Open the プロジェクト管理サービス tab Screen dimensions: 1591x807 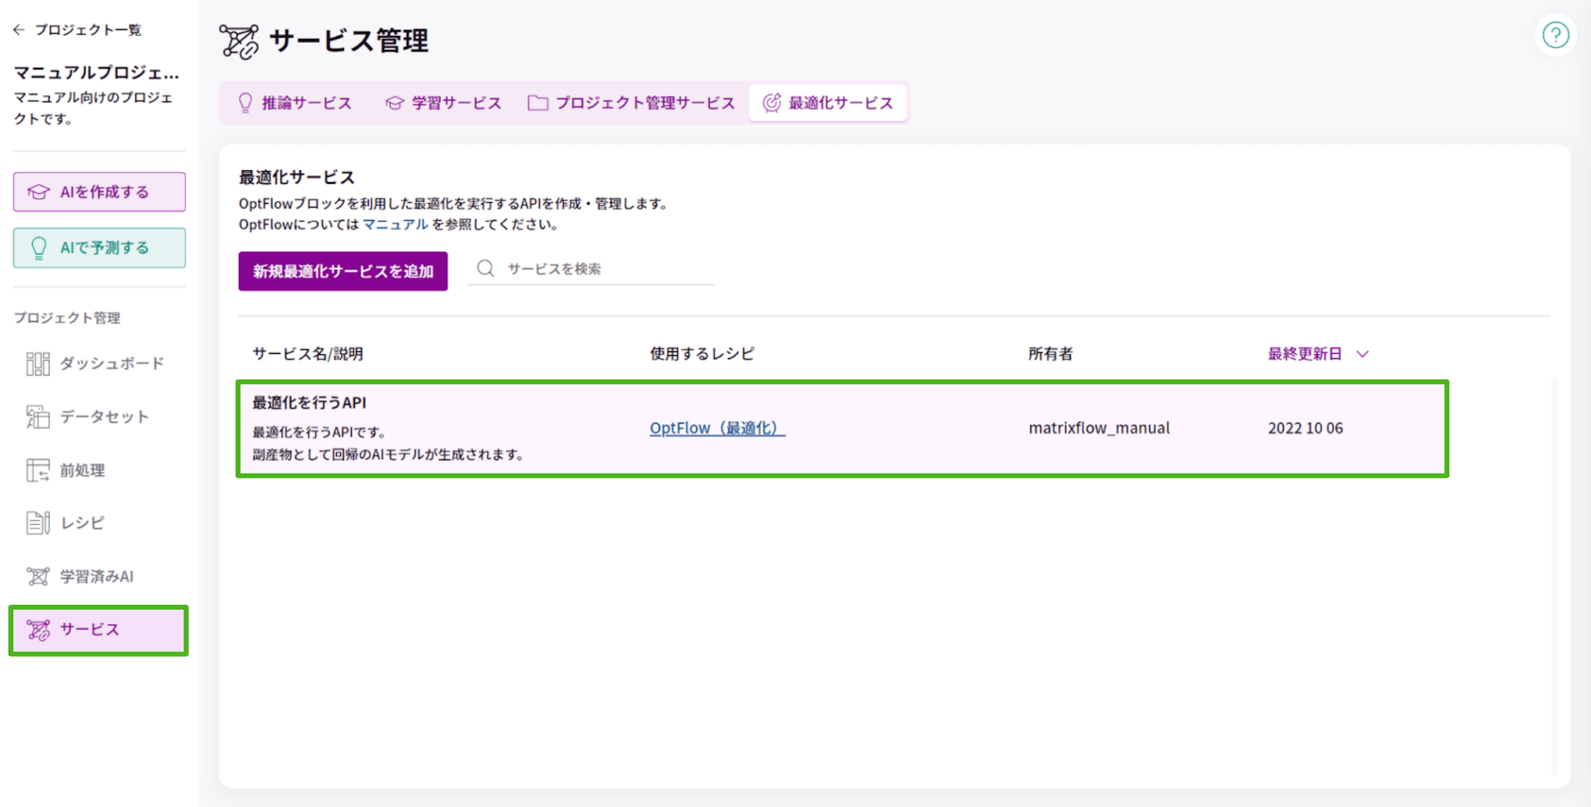click(631, 102)
